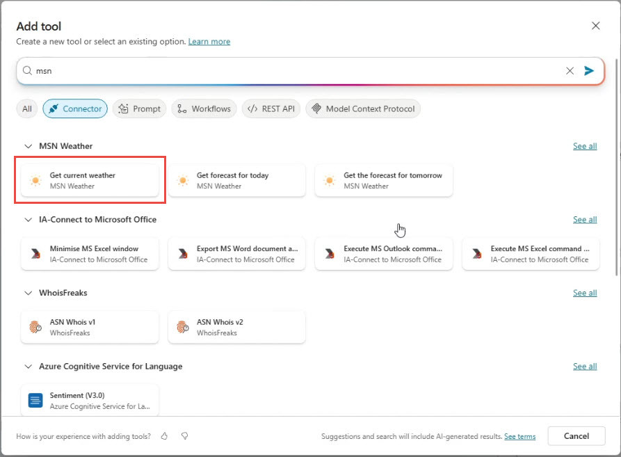Click sun icon on Get forecast for today
621x457 pixels.
pyautogui.click(x=183, y=181)
